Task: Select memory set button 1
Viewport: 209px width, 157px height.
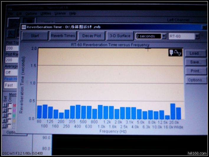Action: tap(5, 106)
